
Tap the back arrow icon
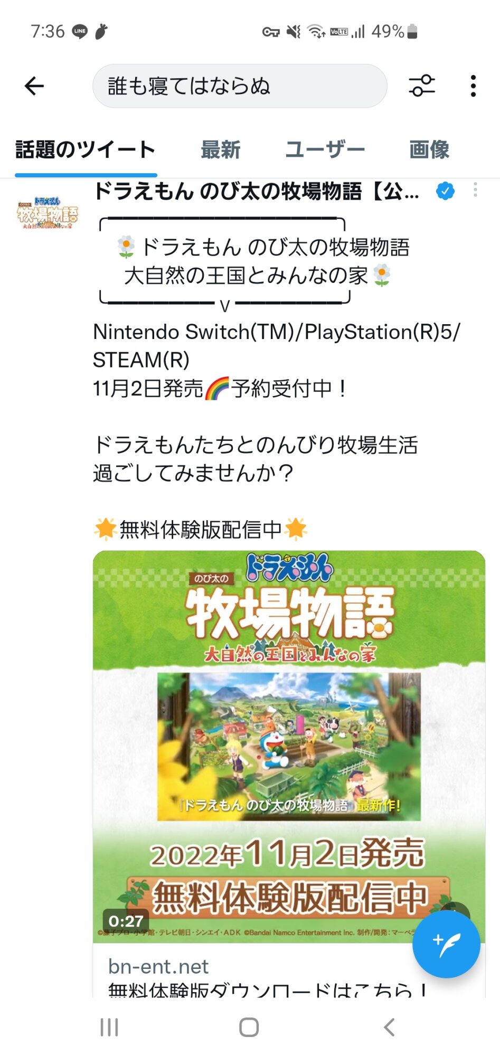click(34, 86)
